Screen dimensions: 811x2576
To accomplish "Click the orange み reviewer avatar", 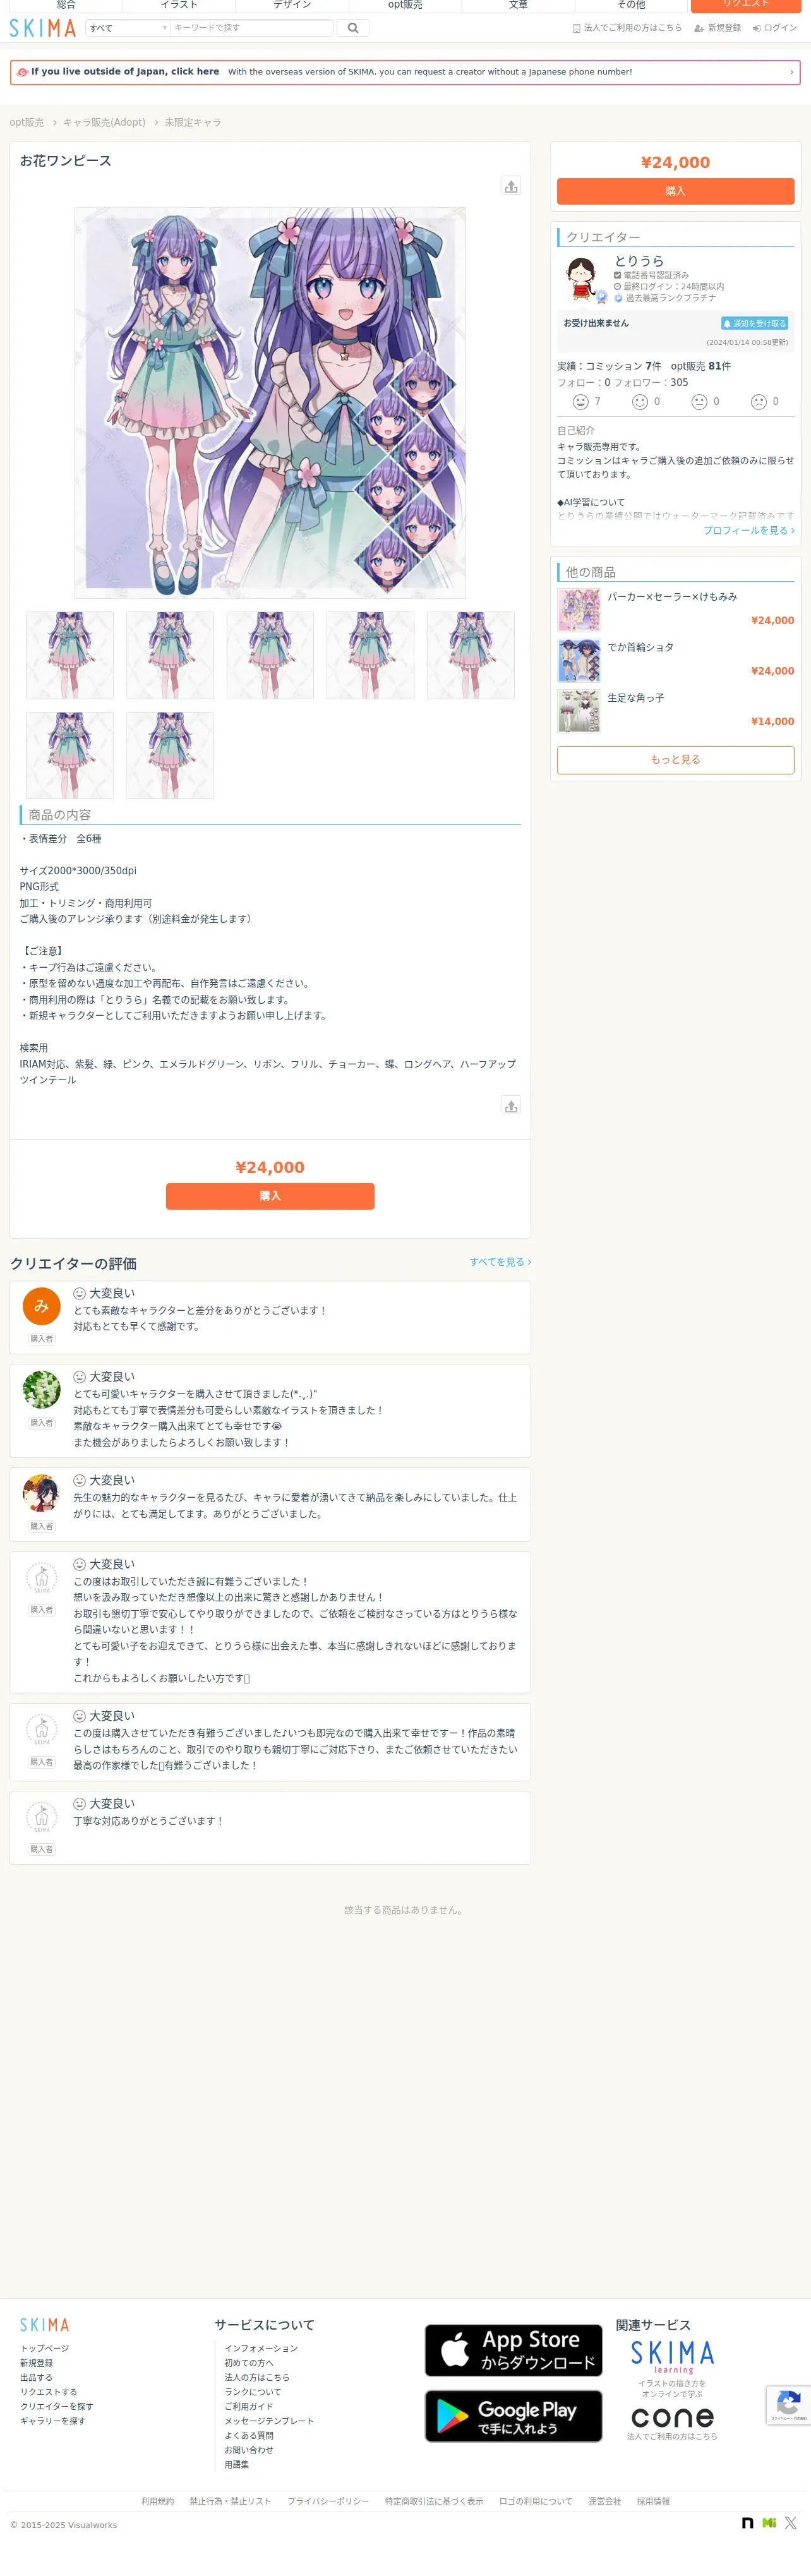I will pyautogui.click(x=41, y=1306).
